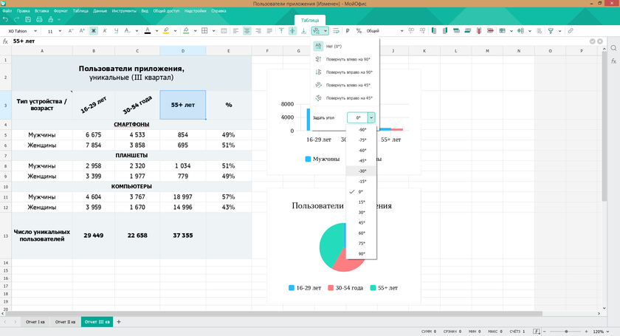Click the formula bar input field
The image size is (620, 336).
pos(295,41)
